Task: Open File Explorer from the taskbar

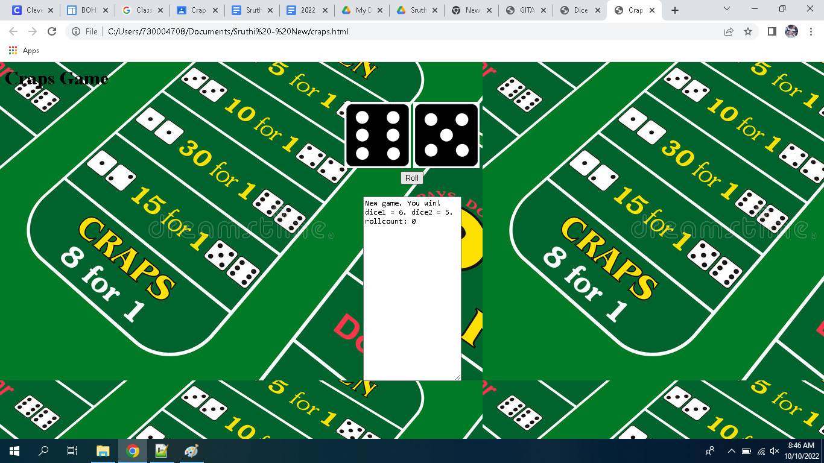Action: tap(103, 451)
